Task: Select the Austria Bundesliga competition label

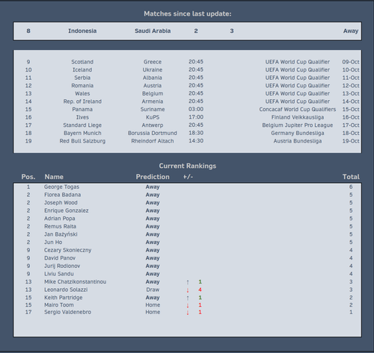Action: (x=298, y=141)
